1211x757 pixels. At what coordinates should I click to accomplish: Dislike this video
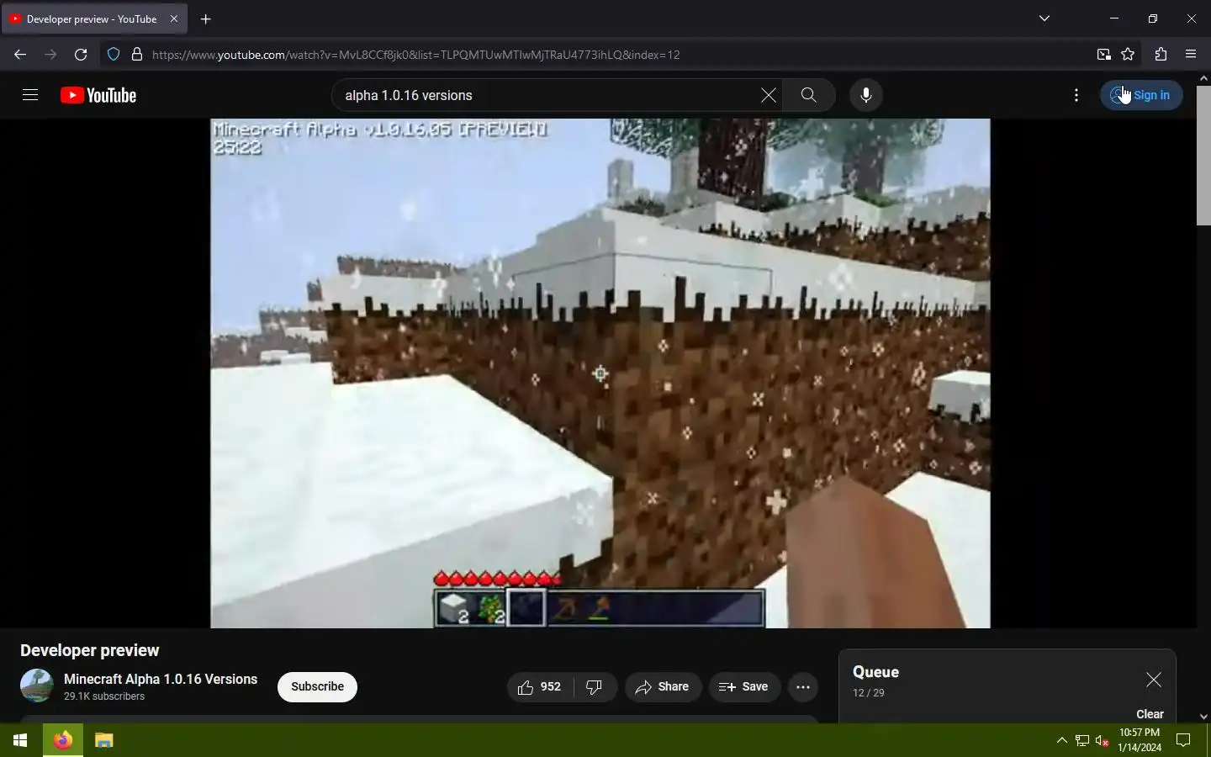tap(595, 687)
